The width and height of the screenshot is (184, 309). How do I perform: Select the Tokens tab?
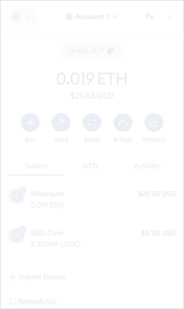36,166
